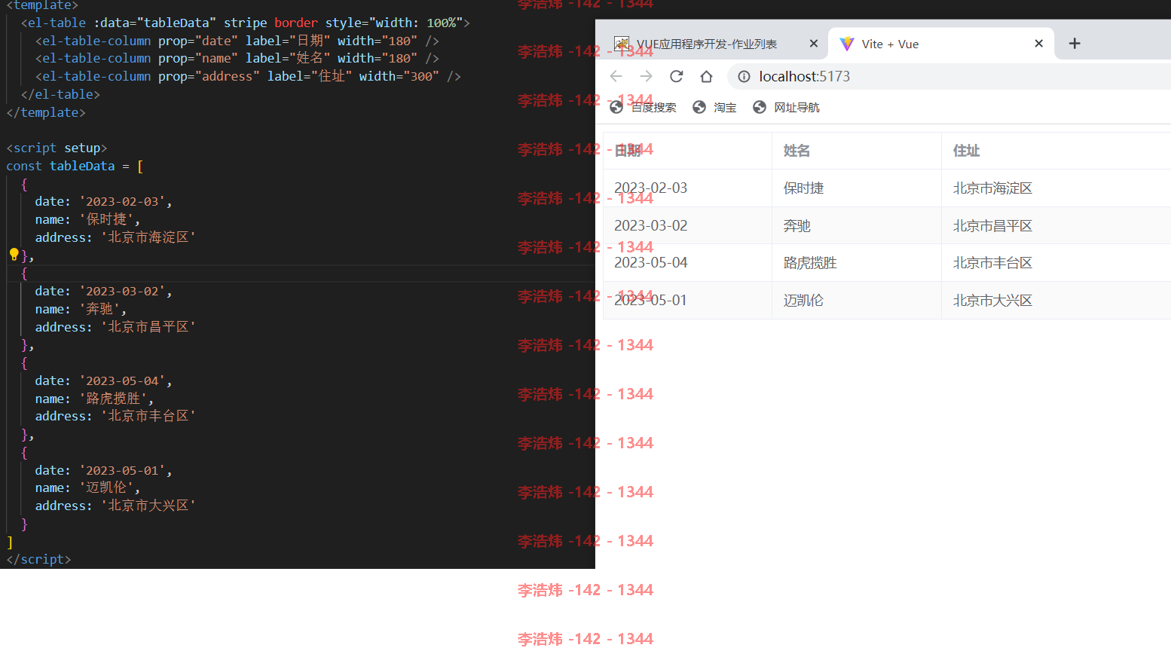This screenshot has width=1171, height=651.
Task: Reload the localhost page
Action: click(x=676, y=76)
